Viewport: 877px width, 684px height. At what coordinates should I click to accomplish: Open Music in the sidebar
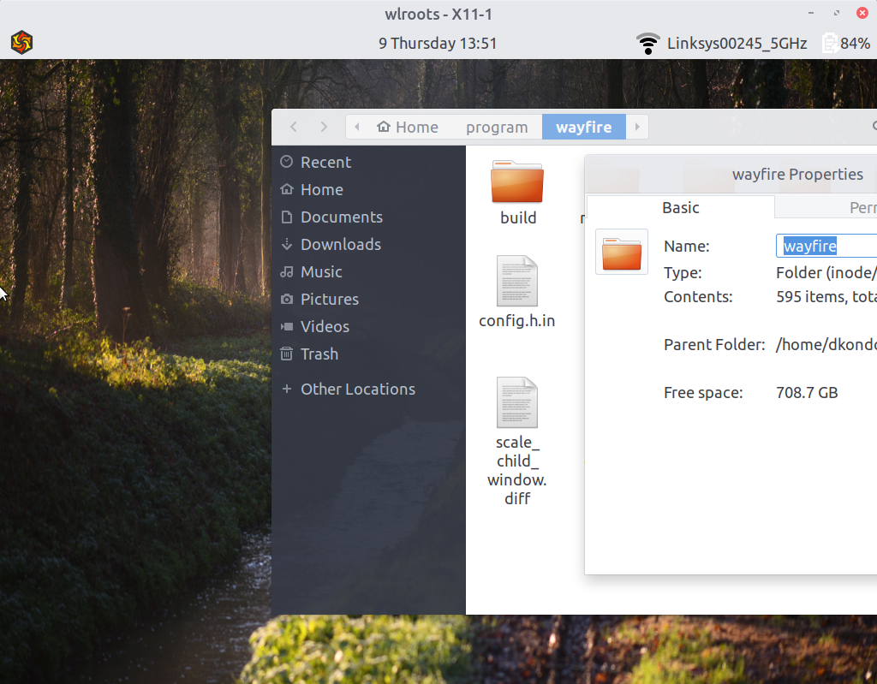[x=321, y=271]
